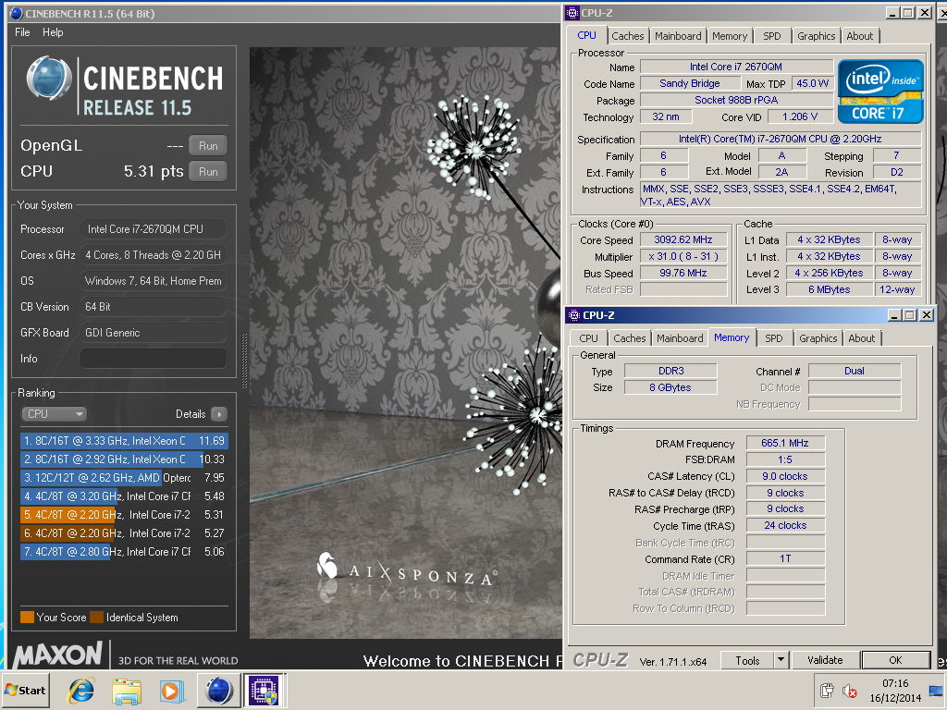Switch to Mainboard tab in lower CPU-Z
Screen dimensions: 947x710
[x=680, y=338]
